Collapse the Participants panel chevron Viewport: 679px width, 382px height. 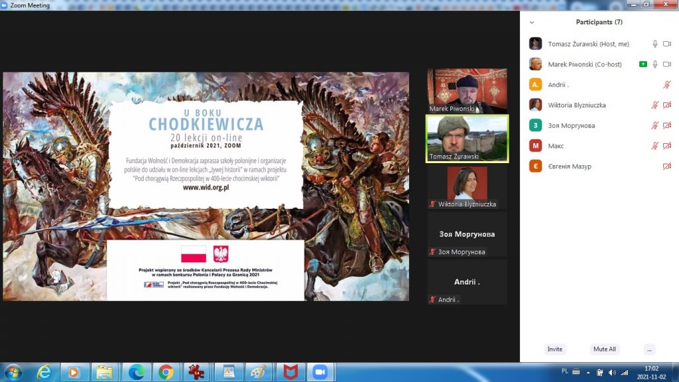[531, 22]
